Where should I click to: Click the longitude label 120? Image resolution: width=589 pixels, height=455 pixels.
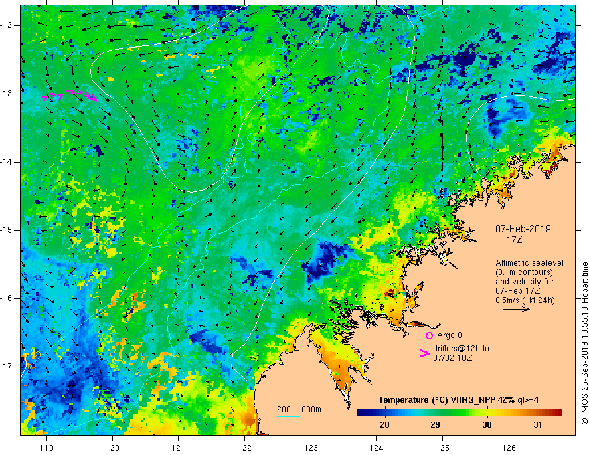point(112,448)
